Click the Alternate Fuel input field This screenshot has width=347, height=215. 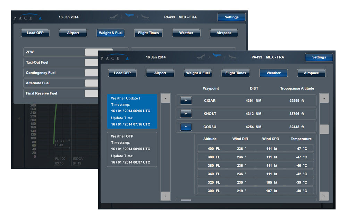click(x=92, y=83)
